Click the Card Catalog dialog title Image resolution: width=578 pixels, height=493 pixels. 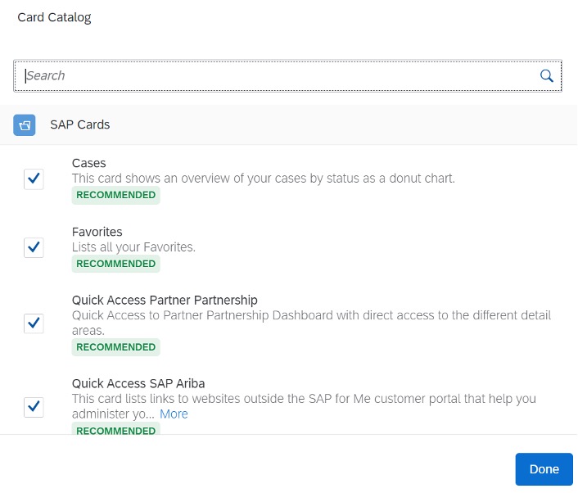pos(54,17)
